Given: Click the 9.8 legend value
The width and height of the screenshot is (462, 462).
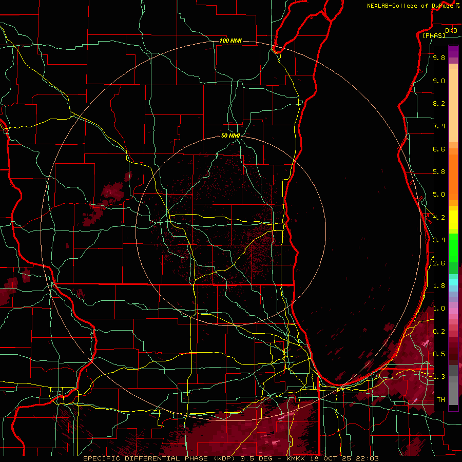Looking at the screenshot, I should (439, 57).
